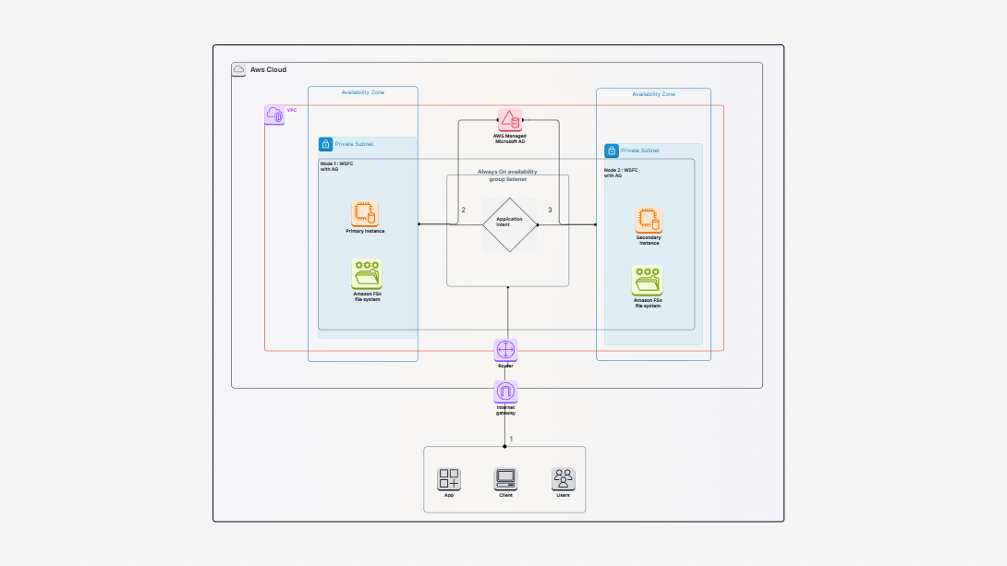Click the right Private Subnet lock icon
Image resolution: width=1007 pixels, height=566 pixels.
pyautogui.click(x=612, y=151)
